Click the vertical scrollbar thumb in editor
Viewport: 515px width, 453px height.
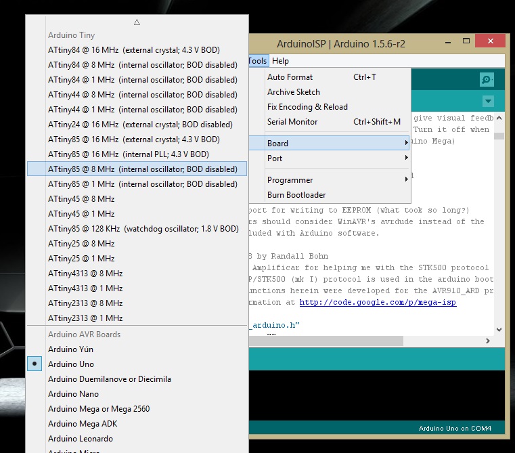(499, 136)
